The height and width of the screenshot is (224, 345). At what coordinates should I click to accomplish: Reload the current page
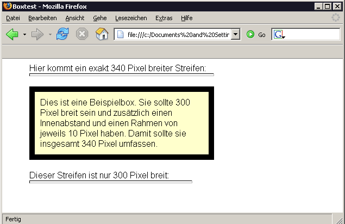62,34
